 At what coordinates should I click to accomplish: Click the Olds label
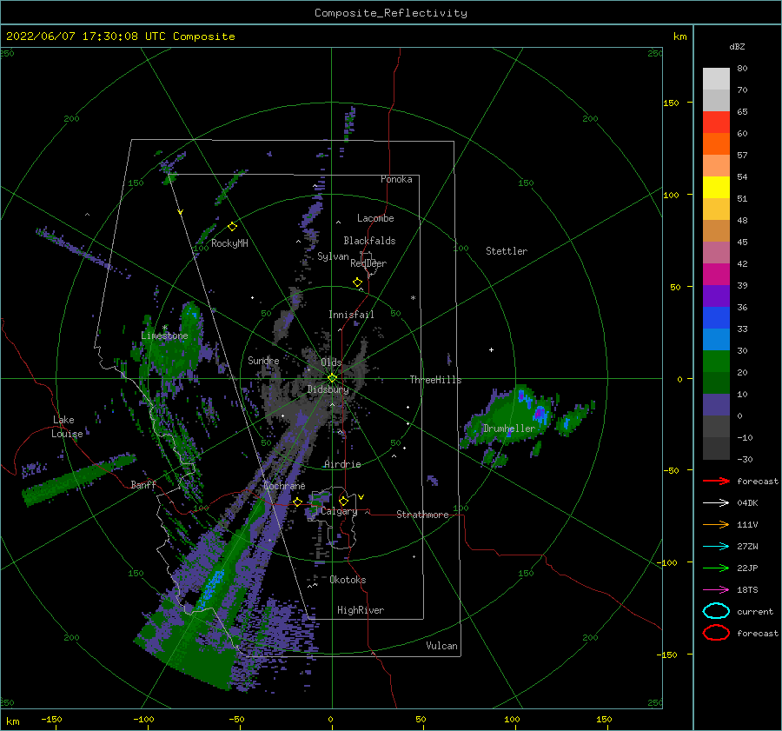(331, 362)
